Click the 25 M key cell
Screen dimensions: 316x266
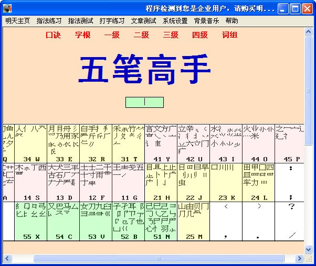coord(194,221)
